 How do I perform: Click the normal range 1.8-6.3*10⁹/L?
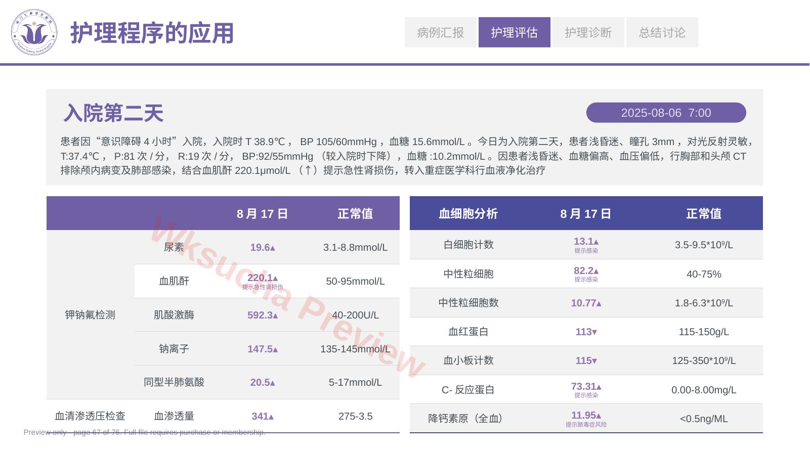tap(704, 303)
